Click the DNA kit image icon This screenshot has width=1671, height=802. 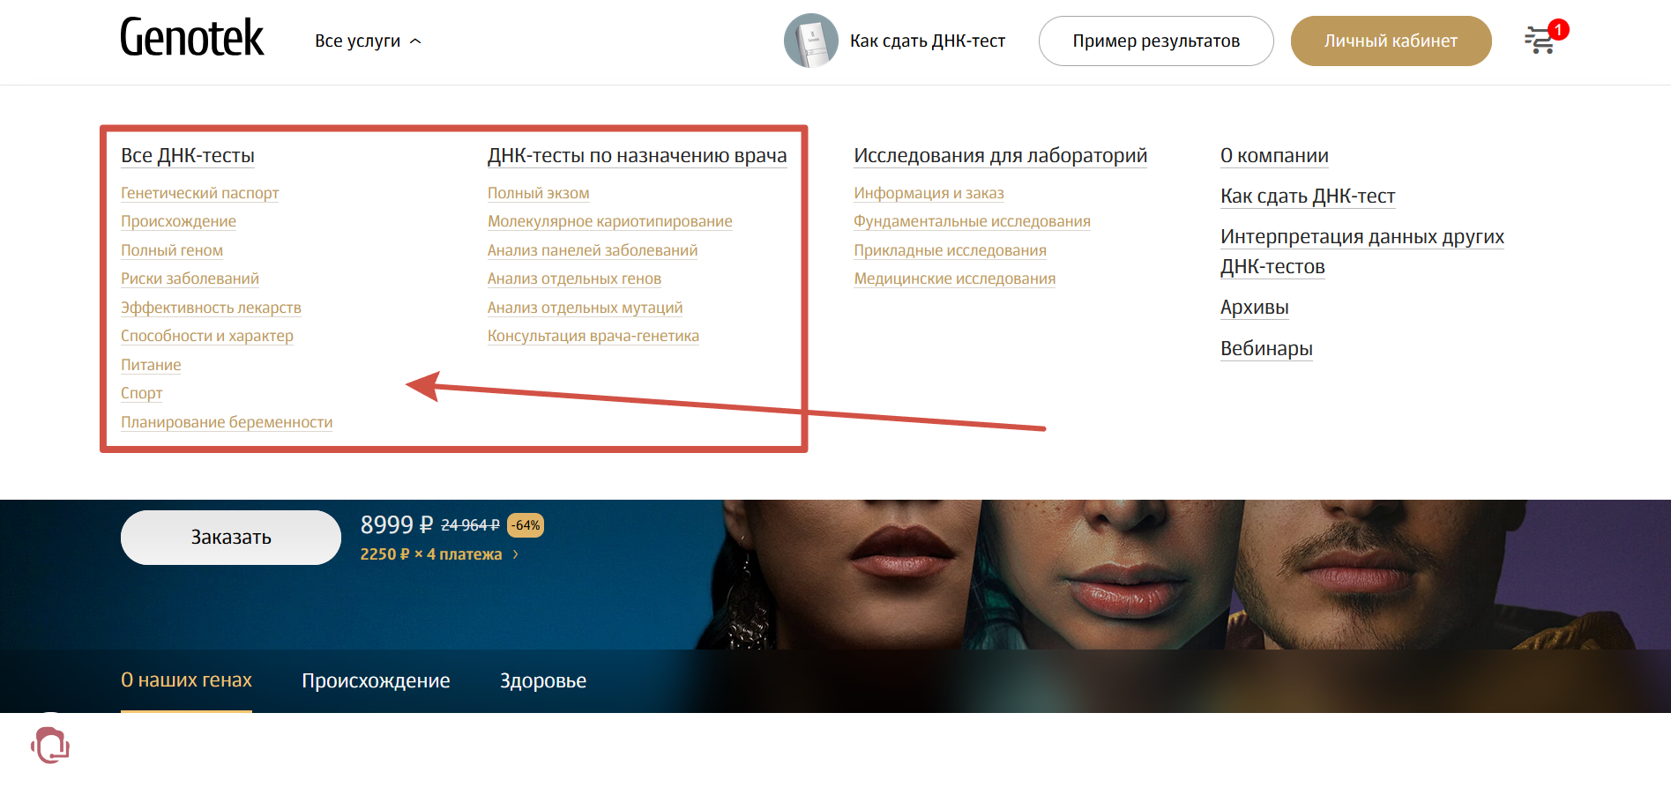[x=810, y=41]
